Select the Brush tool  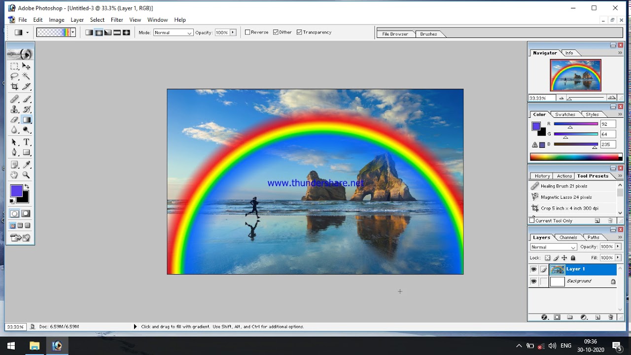click(26, 99)
